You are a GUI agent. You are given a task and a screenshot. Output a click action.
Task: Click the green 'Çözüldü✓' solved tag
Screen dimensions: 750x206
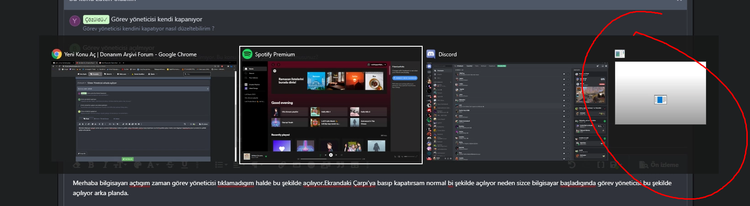click(x=96, y=20)
